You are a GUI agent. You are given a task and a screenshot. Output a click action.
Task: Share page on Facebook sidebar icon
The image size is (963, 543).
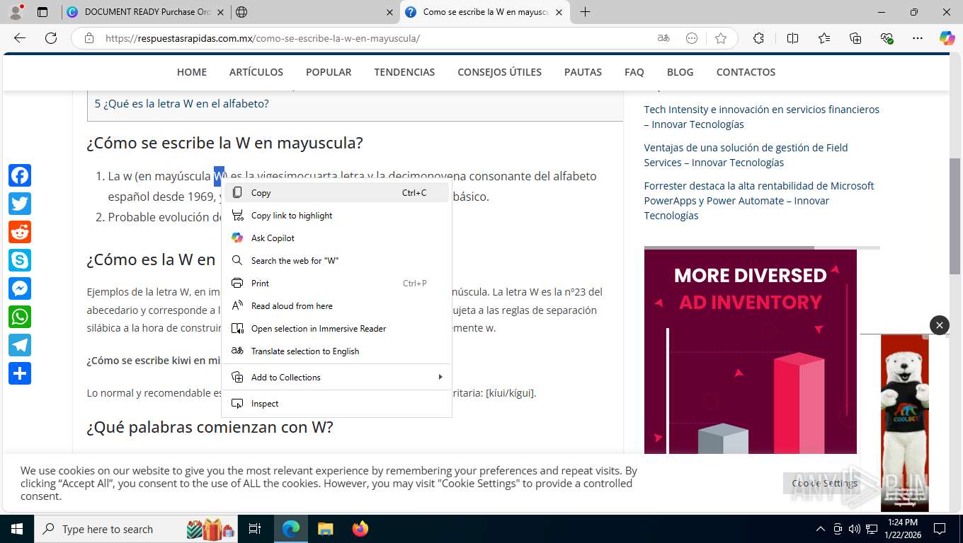20,175
